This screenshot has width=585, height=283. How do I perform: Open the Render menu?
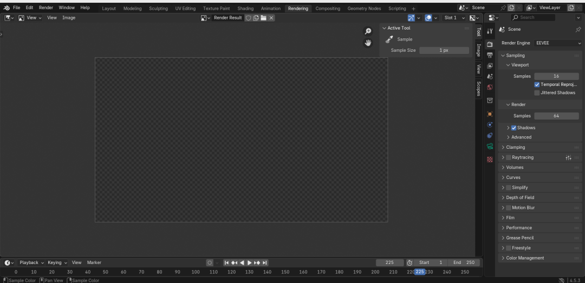tap(46, 8)
